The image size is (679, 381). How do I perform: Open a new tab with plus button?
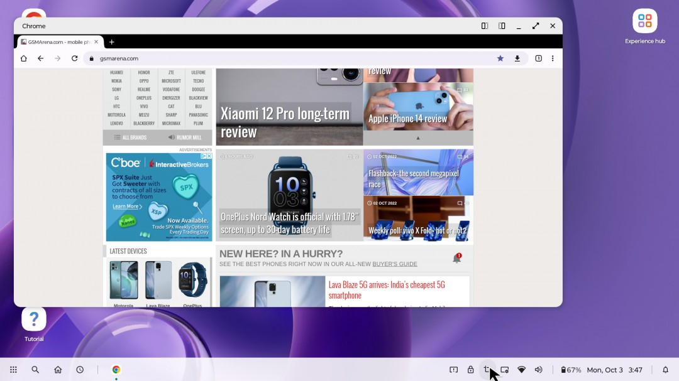click(112, 42)
